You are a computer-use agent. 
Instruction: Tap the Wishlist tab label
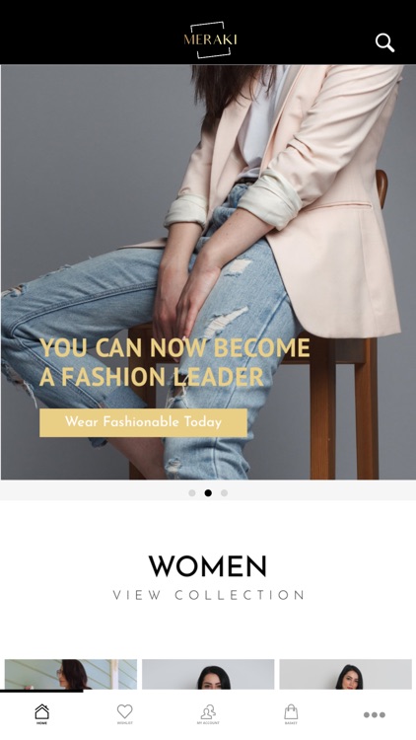124,723
